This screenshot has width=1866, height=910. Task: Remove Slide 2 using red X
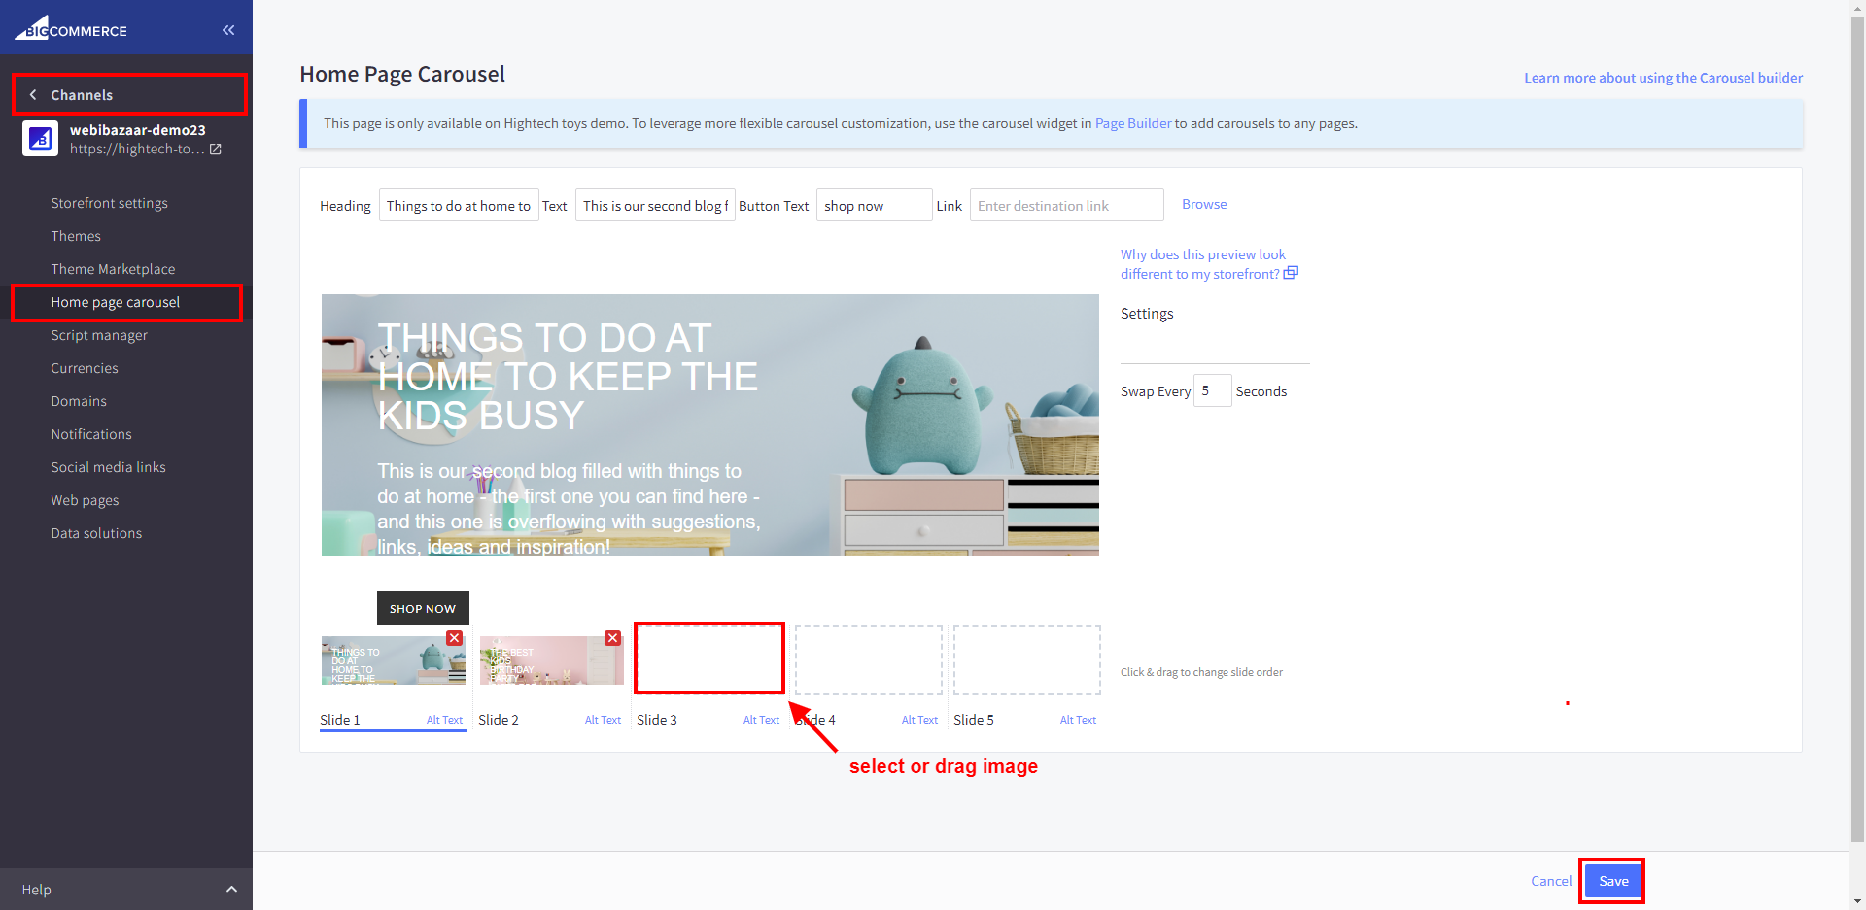(612, 638)
